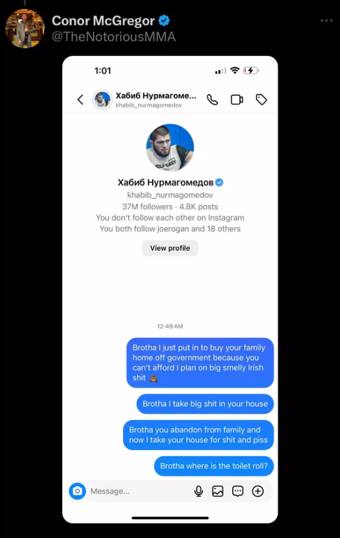This screenshot has width=340, height=538.
Task: Click the Conor McGregor display name
Action: (103, 21)
